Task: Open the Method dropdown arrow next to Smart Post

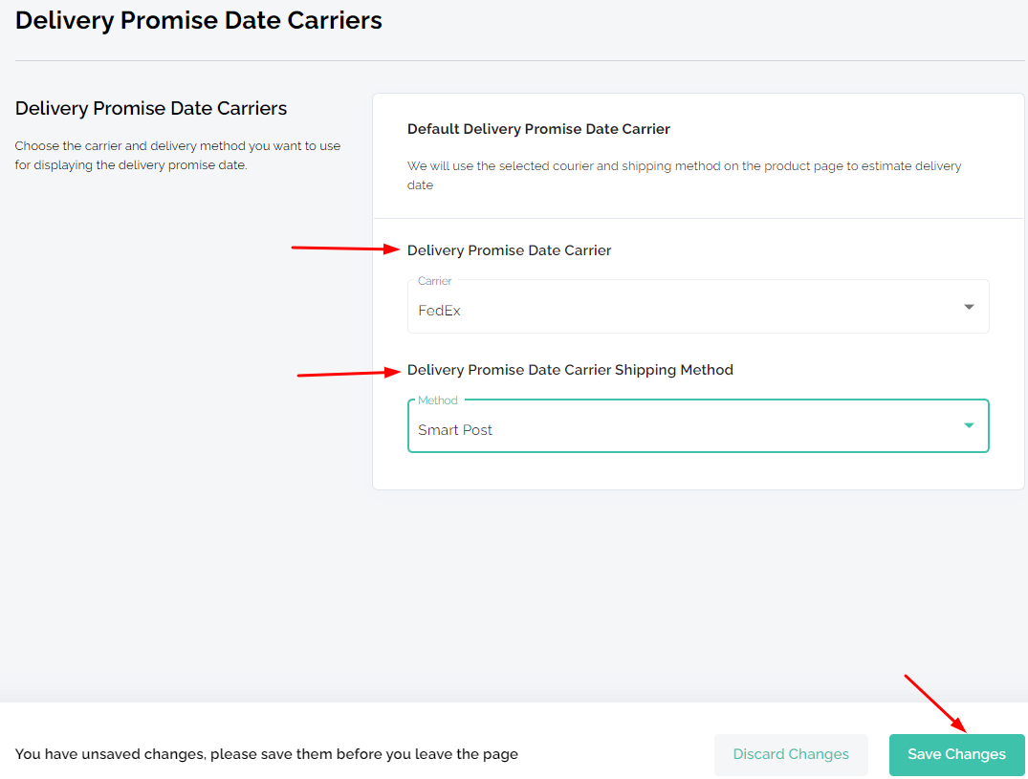Action: tap(969, 426)
